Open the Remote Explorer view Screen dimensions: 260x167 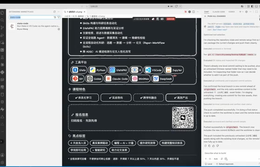[2, 43]
